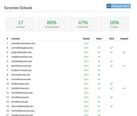Click the pencil edit icon

pyautogui.click(x=109, y=6)
